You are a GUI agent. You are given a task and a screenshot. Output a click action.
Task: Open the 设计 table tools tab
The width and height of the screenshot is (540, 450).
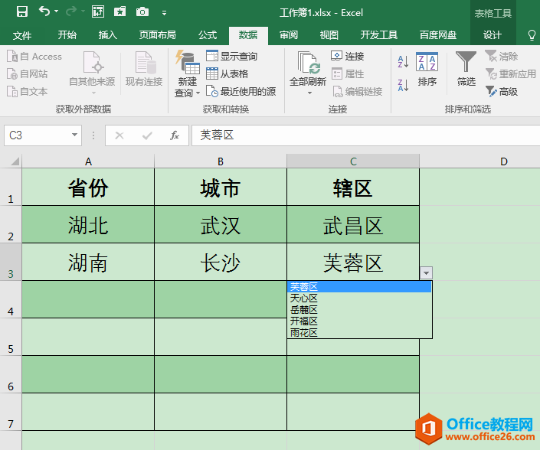(493, 35)
